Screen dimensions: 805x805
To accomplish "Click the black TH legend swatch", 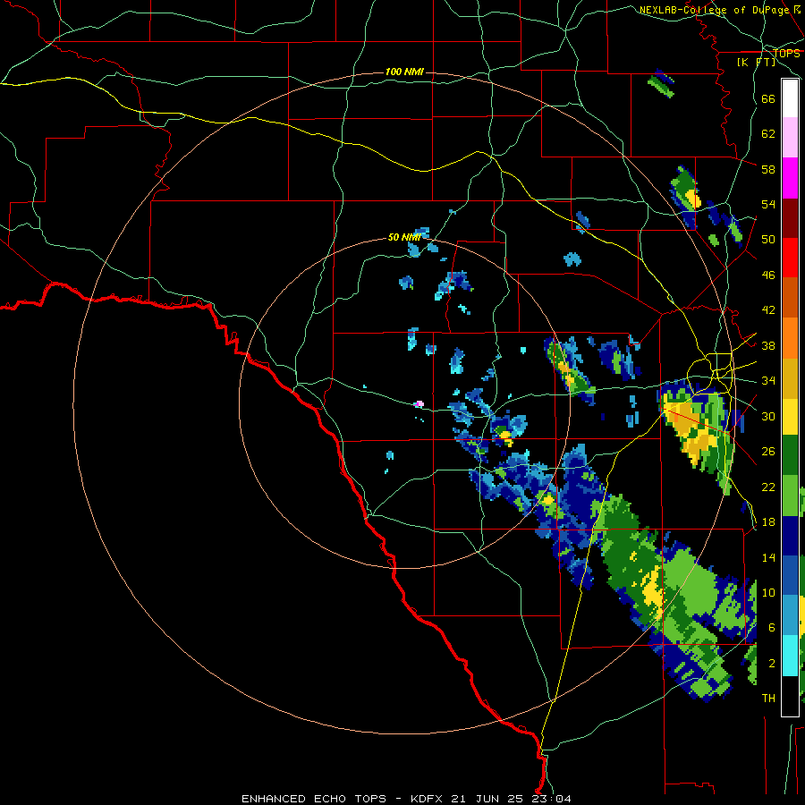I will pos(790,696).
